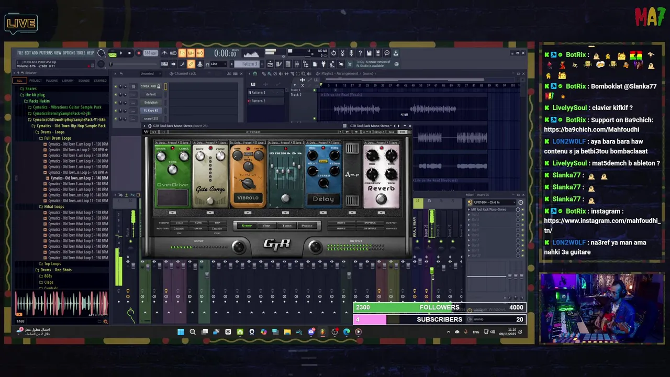The image size is (670, 377).
Task: Toggle the Vibrolo pedal on/off
Action: point(248,198)
